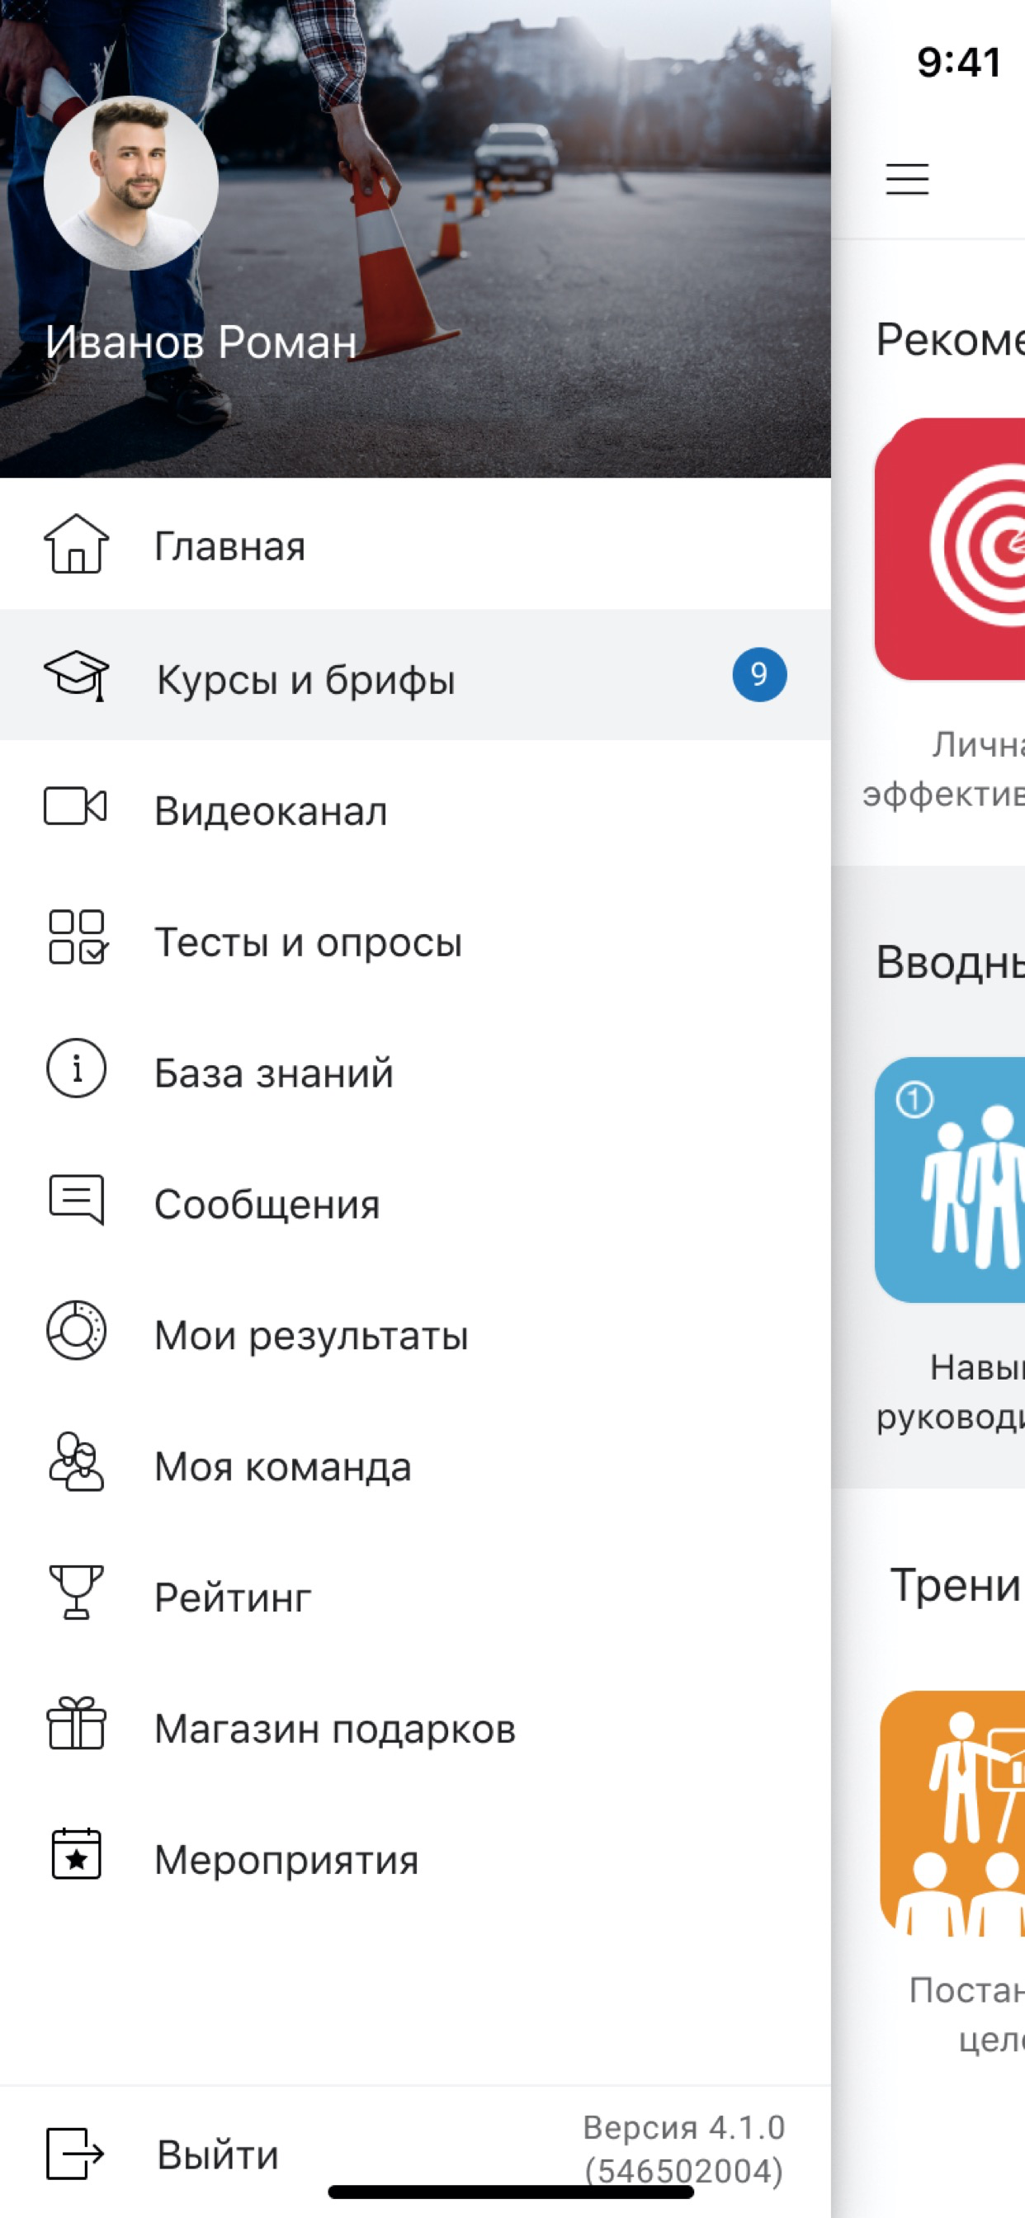Open Курсы и брифы section
This screenshot has width=1025, height=2218.
pos(415,675)
